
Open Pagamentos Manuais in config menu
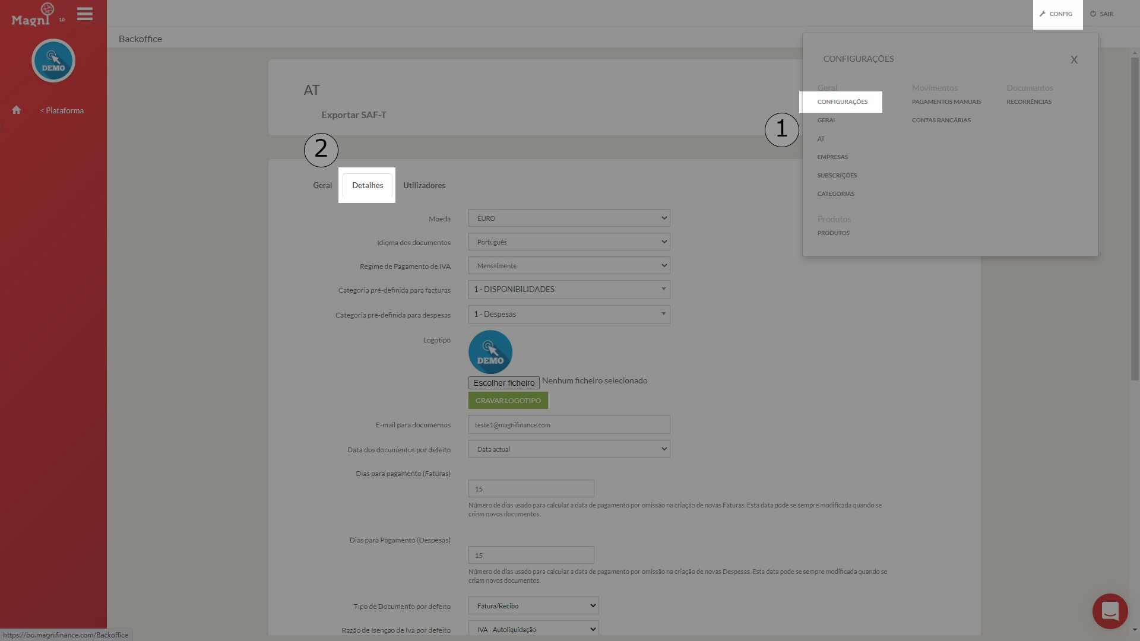click(946, 101)
